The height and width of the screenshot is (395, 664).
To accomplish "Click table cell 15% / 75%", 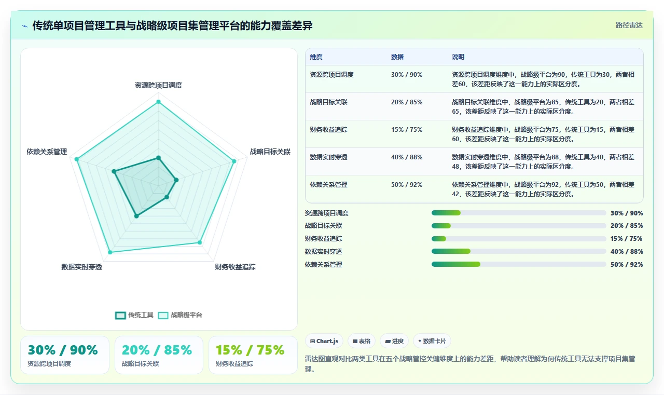I will pyautogui.click(x=407, y=130).
